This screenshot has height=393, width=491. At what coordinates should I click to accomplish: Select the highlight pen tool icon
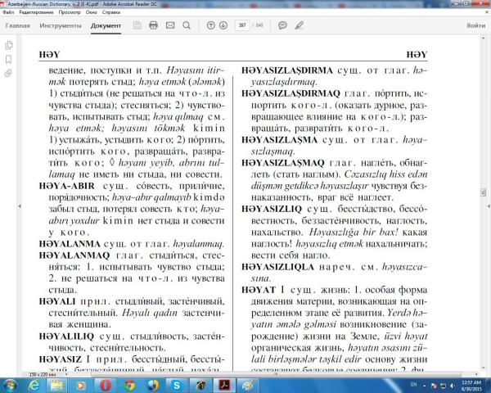coord(299,25)
